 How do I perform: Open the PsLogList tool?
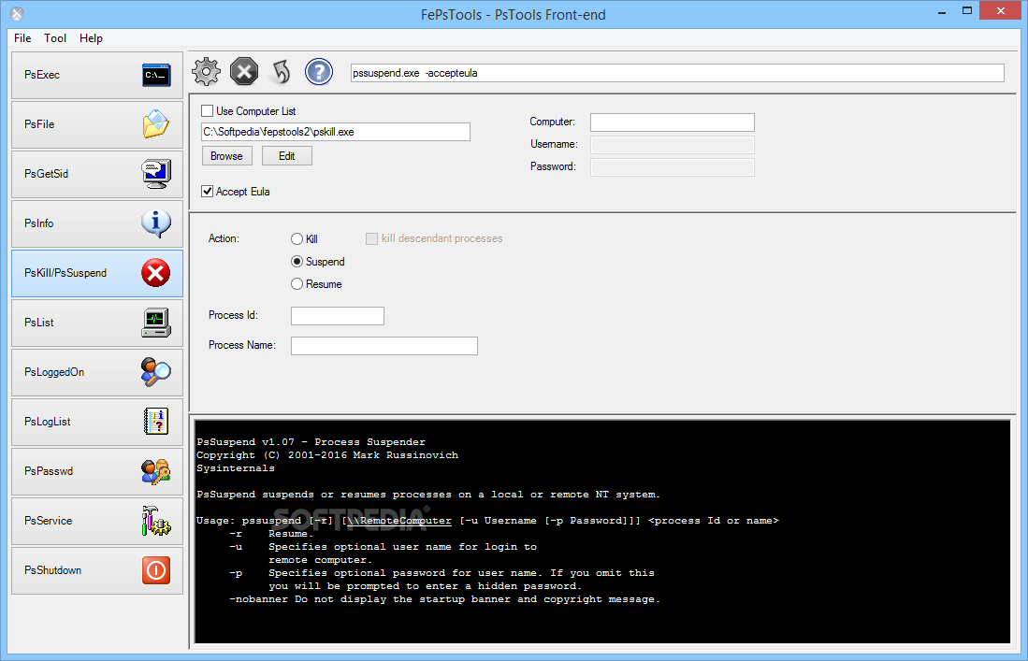point(97,422)
